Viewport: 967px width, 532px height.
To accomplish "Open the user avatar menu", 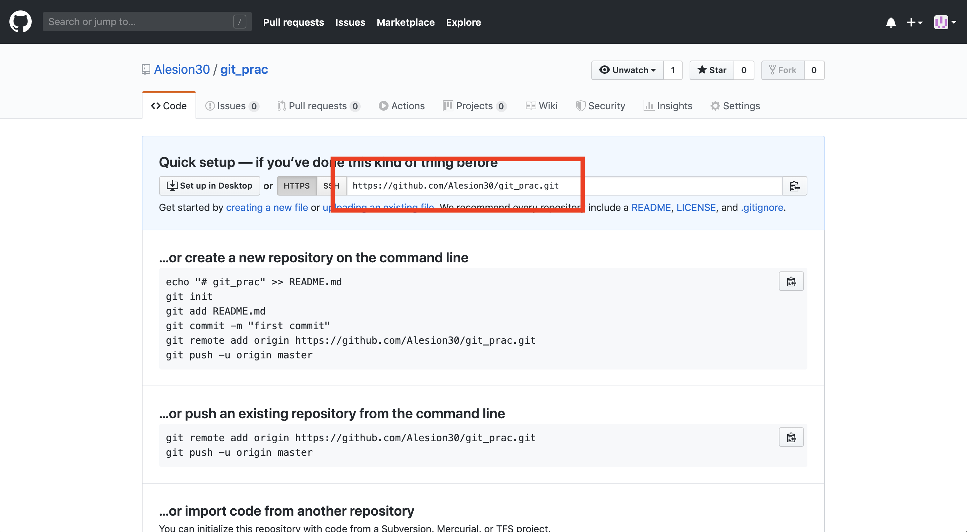I will pyautogui.click(x=945, y=22).
